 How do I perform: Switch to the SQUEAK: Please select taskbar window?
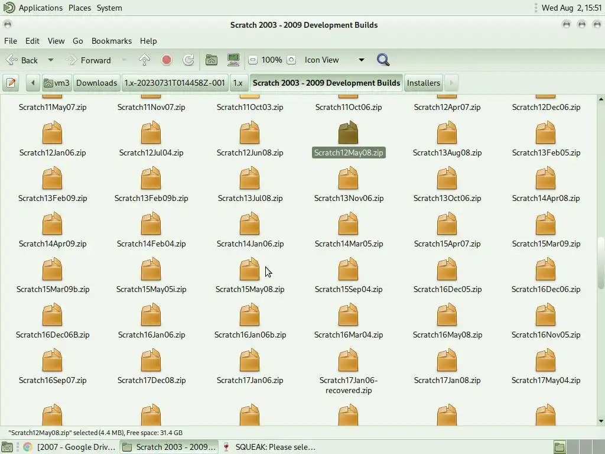click(270, 447)
